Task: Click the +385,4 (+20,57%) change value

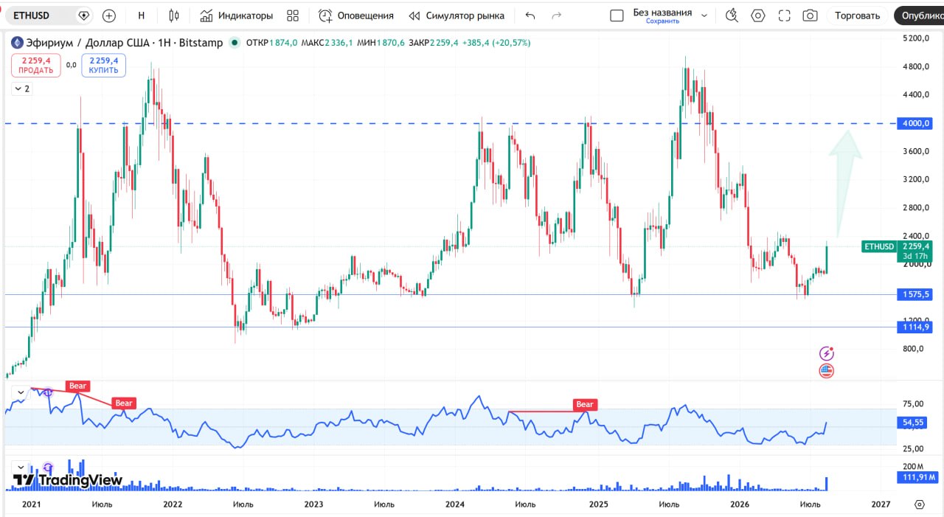Action: 496,43
